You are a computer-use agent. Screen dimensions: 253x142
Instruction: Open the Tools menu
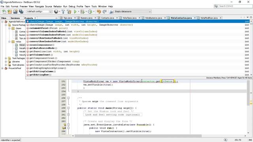coord(94,6)
